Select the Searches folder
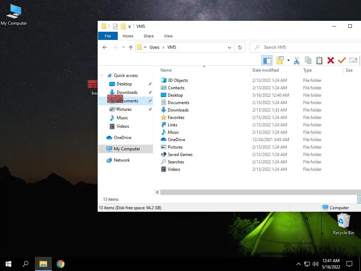Image resolution: width=361 pixels, height=271 pixels. (x=176, y=162)
